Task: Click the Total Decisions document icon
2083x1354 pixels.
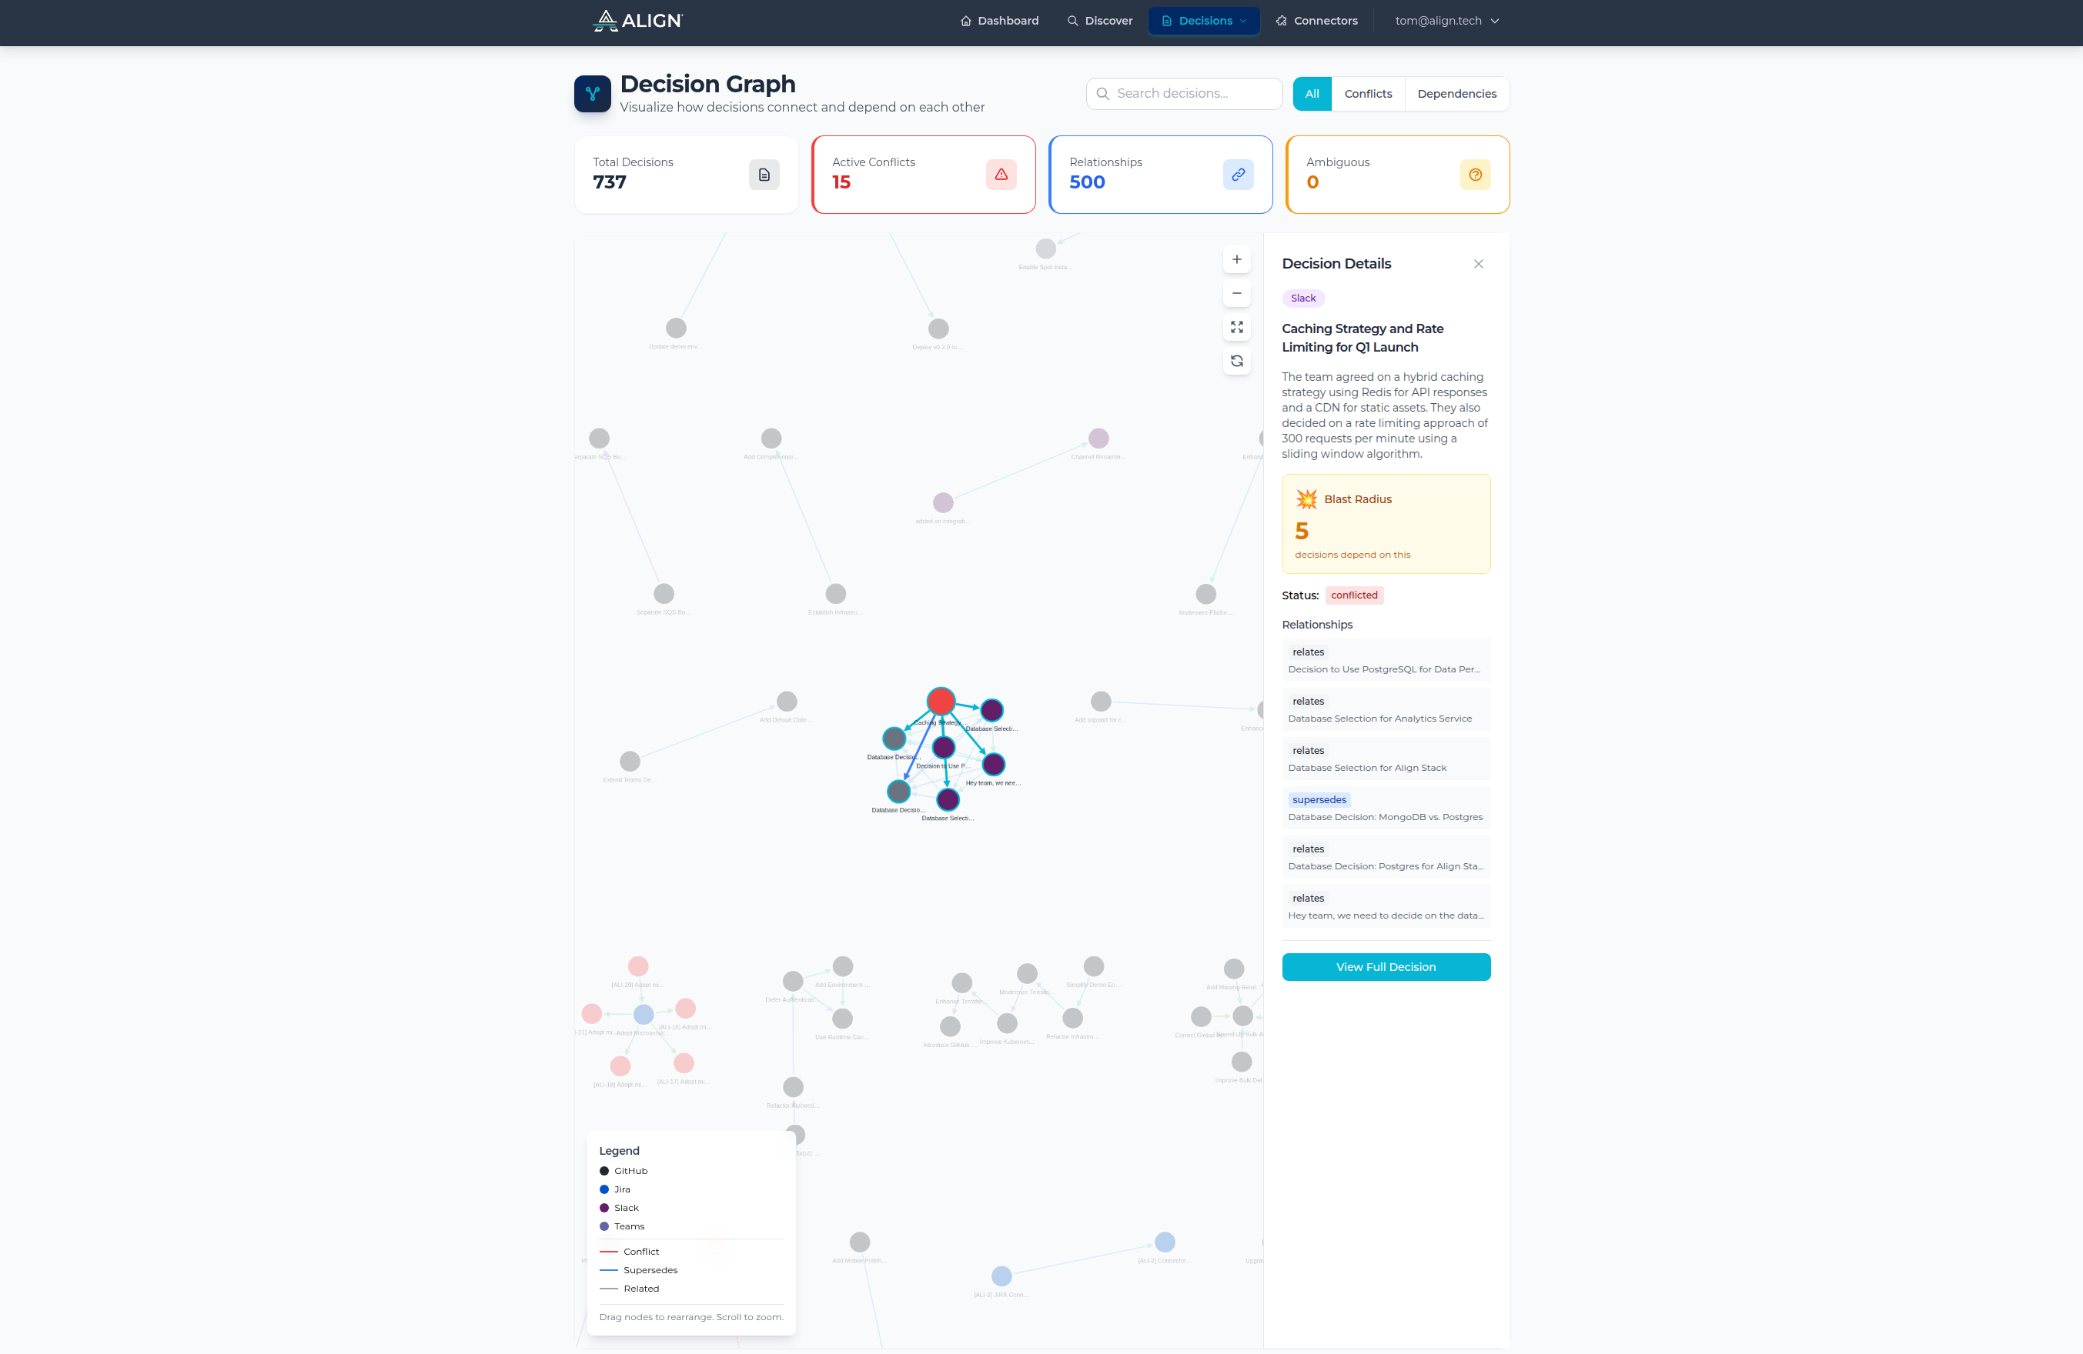Action: [x=764, y=174]
